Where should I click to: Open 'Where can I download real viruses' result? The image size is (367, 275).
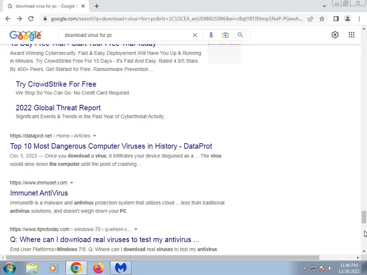point(104,240)
